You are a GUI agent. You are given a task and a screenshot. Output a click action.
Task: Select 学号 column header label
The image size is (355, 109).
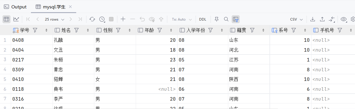click(25, 30)
